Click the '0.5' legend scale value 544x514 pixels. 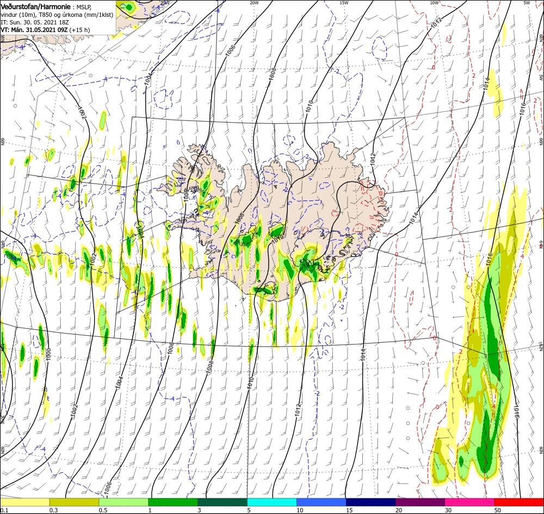click(x=103, y=510)
